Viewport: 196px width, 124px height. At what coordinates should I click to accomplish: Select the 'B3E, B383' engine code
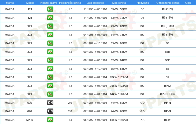(167, 26)
